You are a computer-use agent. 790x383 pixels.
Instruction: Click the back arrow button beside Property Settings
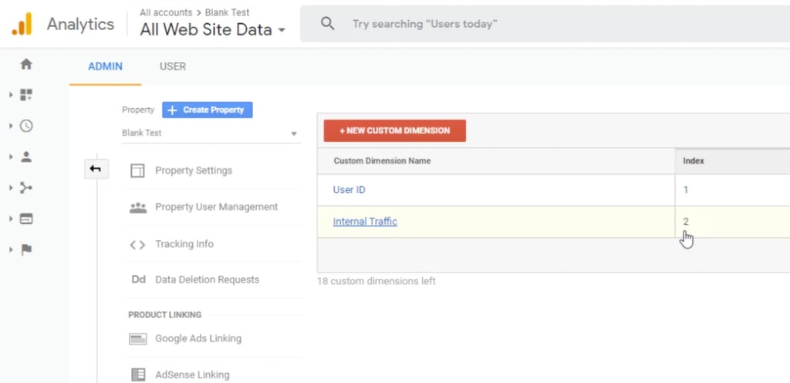pyautogui.click(x=96, y=169)
